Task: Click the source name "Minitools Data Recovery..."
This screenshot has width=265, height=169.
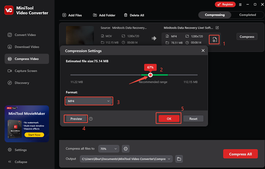Action: 130,28
